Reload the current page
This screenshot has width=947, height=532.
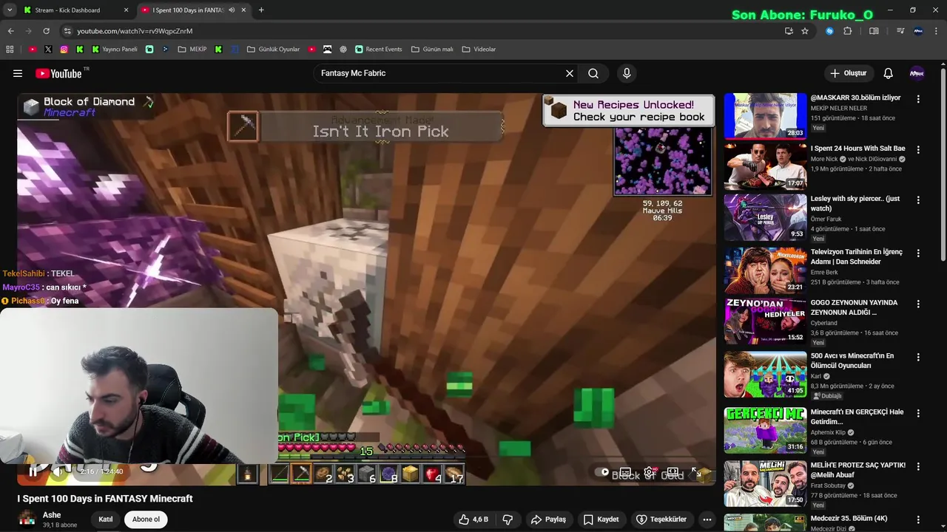46,31
